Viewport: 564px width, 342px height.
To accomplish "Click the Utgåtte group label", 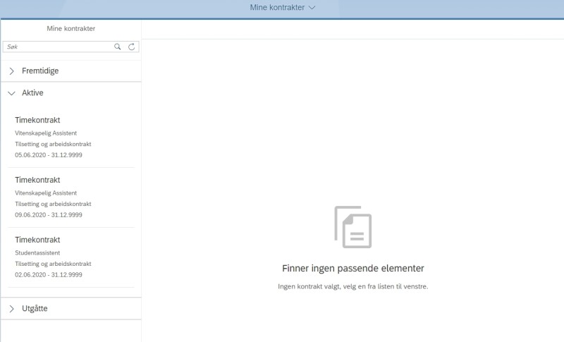I will click(35, 309).
